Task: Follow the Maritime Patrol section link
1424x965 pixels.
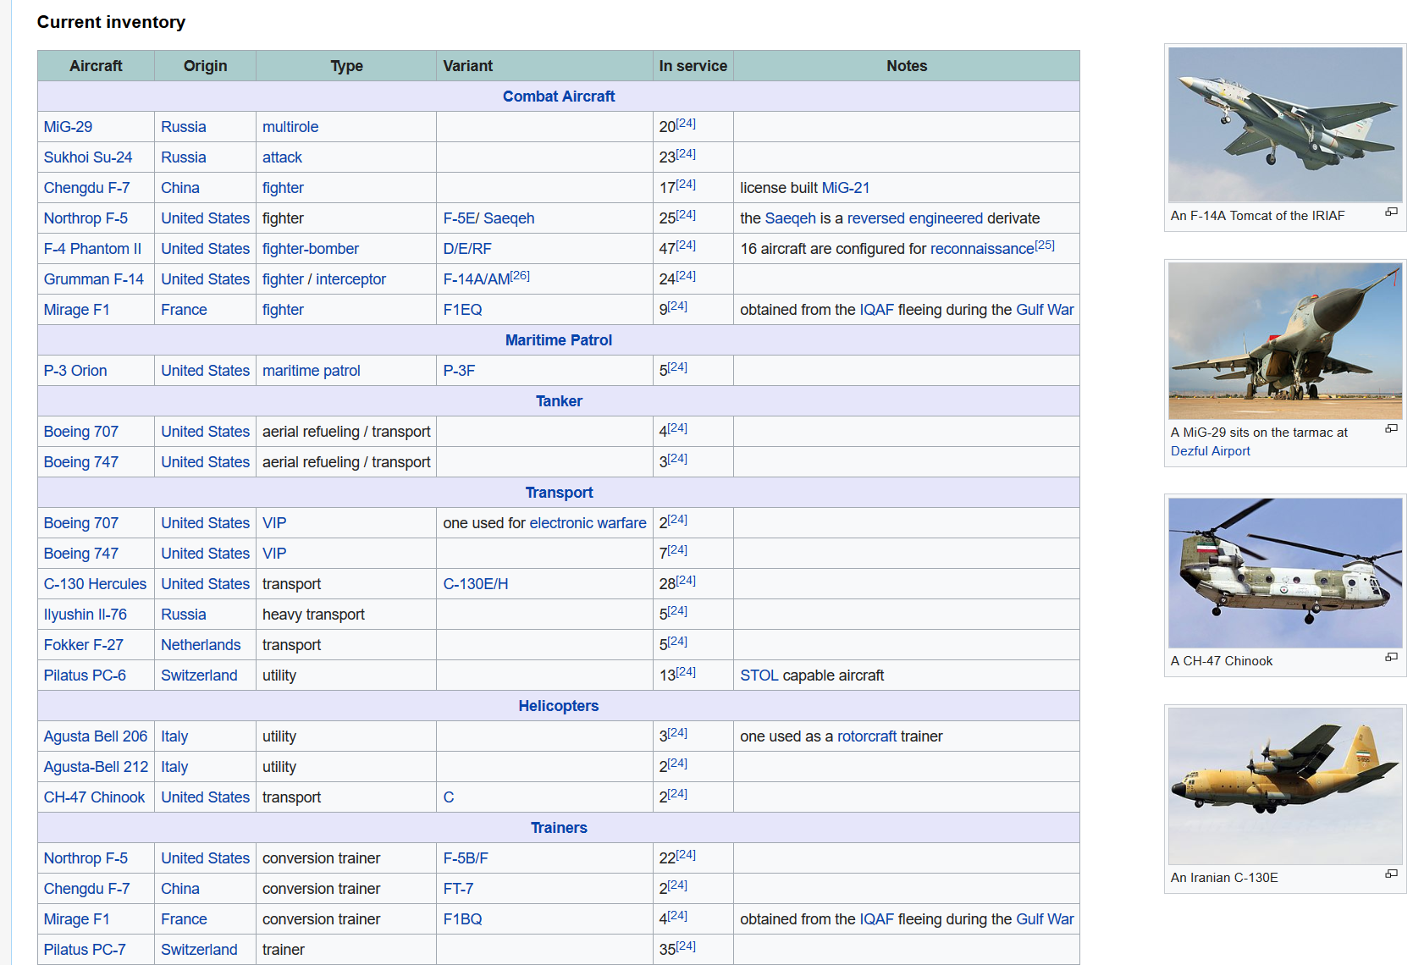Action: [559, 340]
